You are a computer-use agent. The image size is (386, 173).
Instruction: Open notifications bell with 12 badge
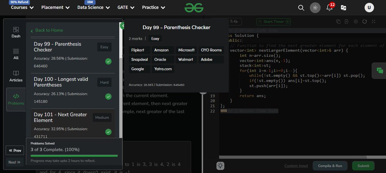point(330,7)
